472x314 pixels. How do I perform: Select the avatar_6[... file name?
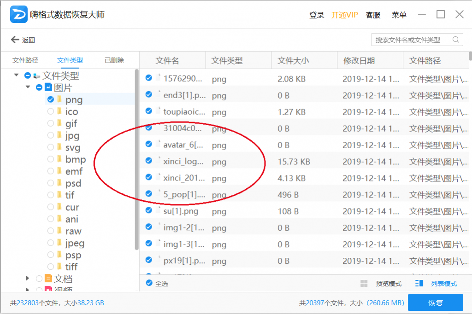coord(183,145)
